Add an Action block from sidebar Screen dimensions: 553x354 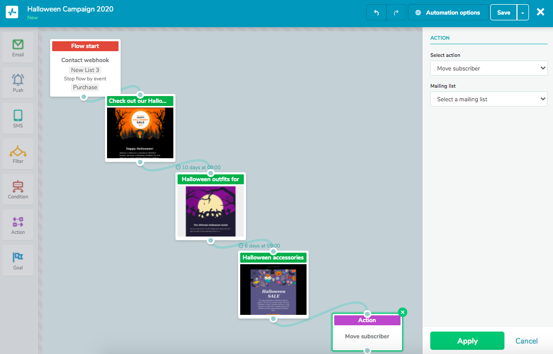click(18, 225)
